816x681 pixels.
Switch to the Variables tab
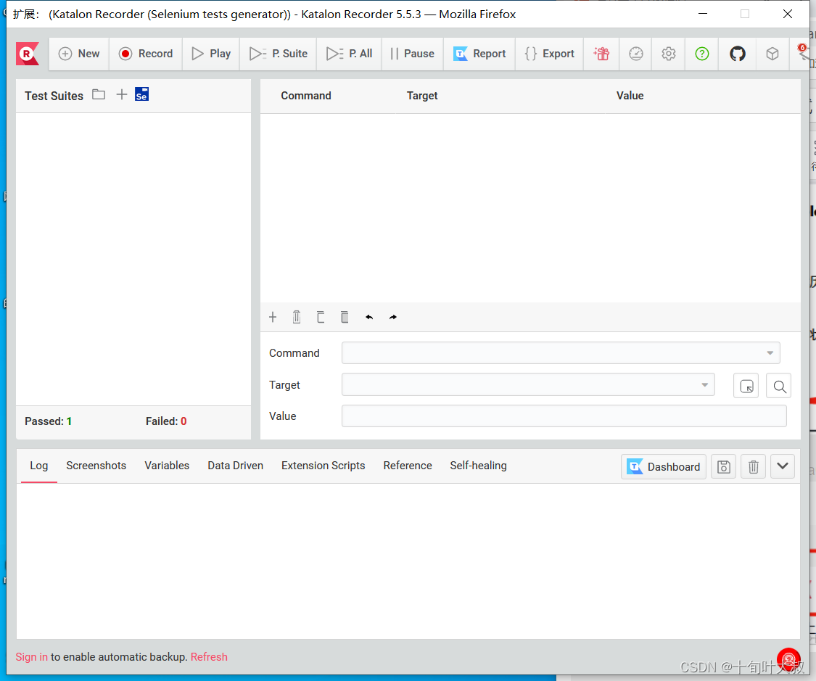point(167,466)
